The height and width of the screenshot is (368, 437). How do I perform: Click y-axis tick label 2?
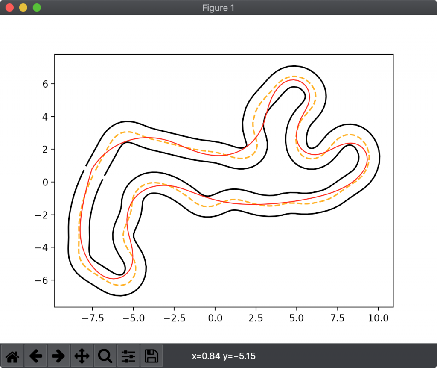[45, 150]
